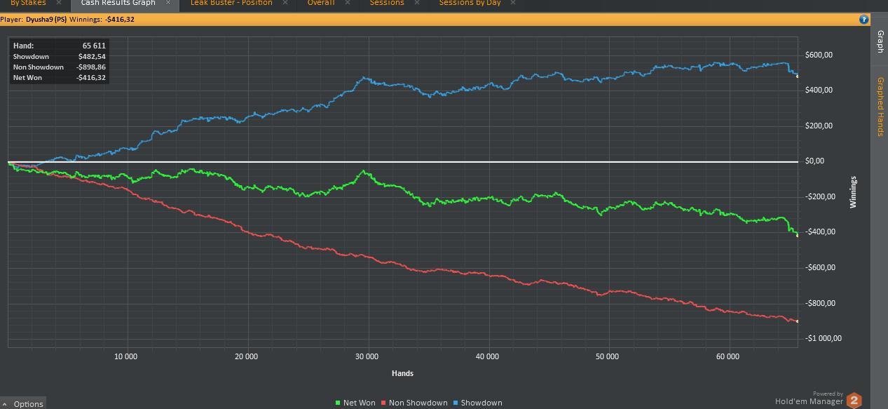Expand the Options panel
Viewport: 888px width, 409px height.
point(23,403)
